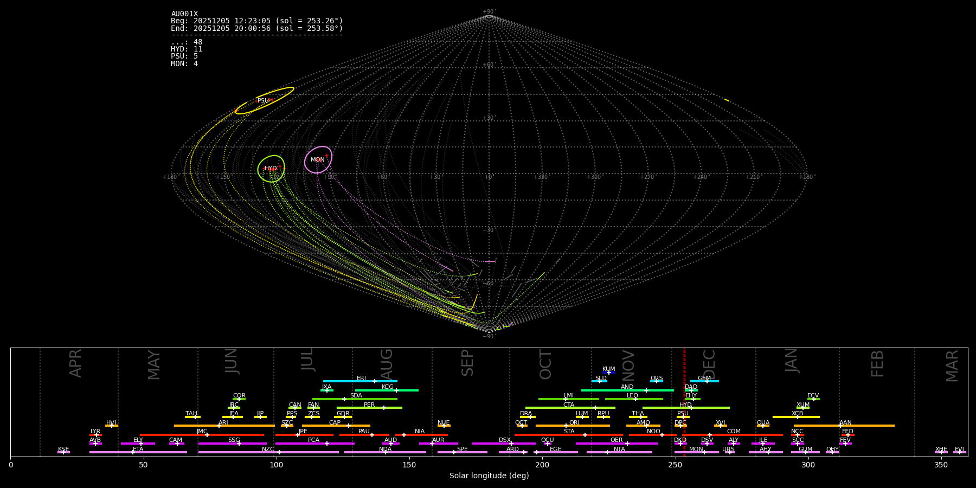
Task: Click the ARI shower label in the timeline
Action: [223, 423]
